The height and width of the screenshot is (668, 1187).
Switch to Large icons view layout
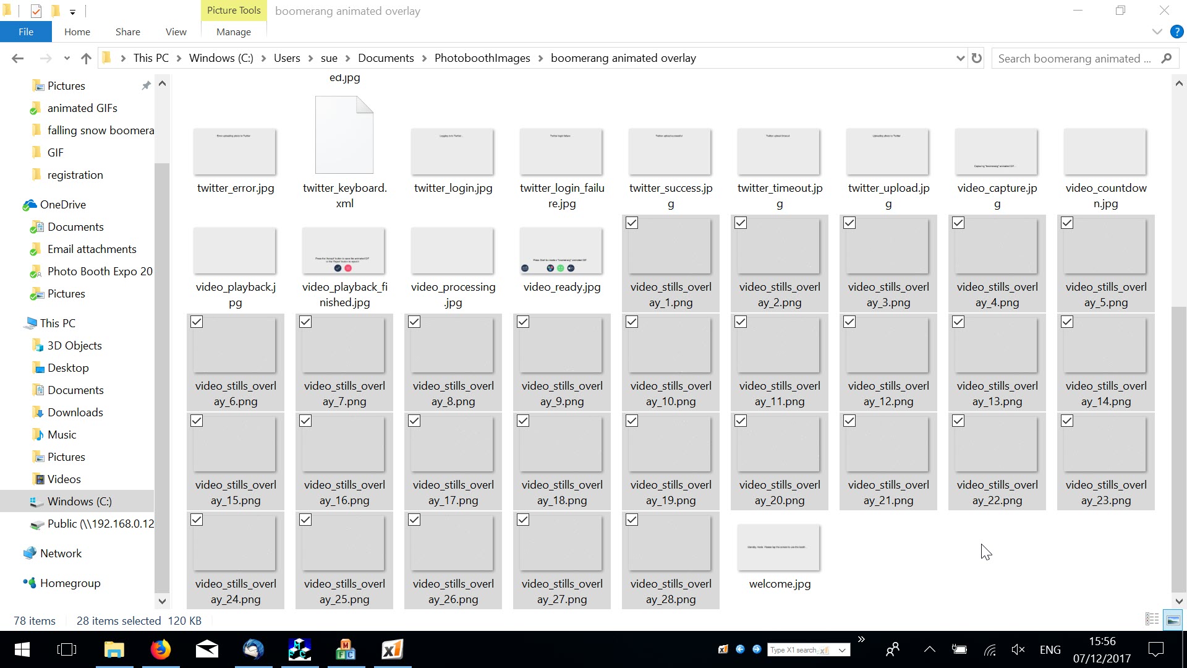[x=1173, y=619]
